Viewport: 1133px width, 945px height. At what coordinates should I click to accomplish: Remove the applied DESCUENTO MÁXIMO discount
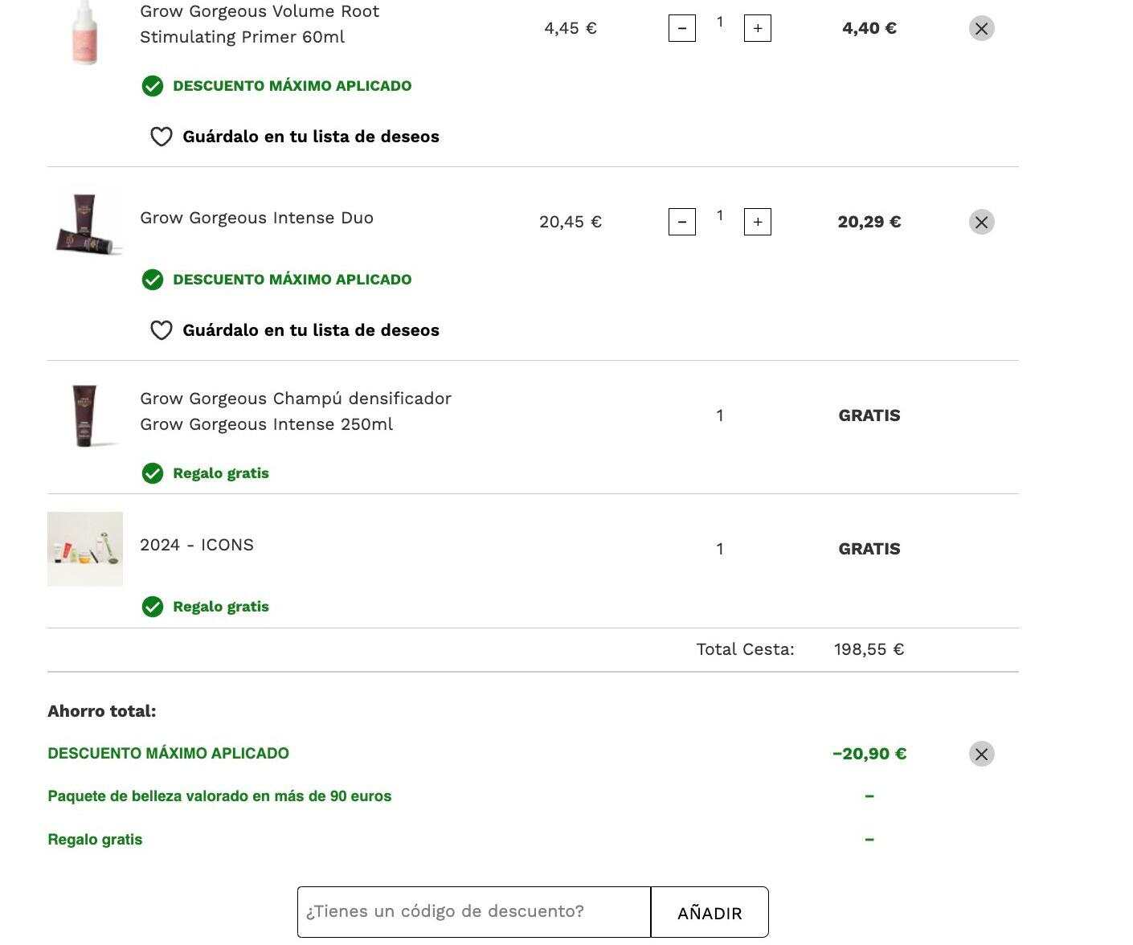[981, 754]
